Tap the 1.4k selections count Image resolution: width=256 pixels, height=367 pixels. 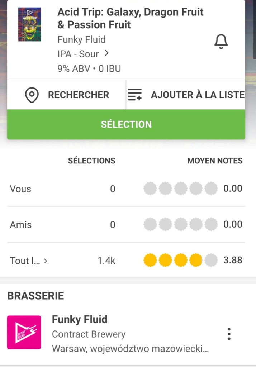(106, 261)
